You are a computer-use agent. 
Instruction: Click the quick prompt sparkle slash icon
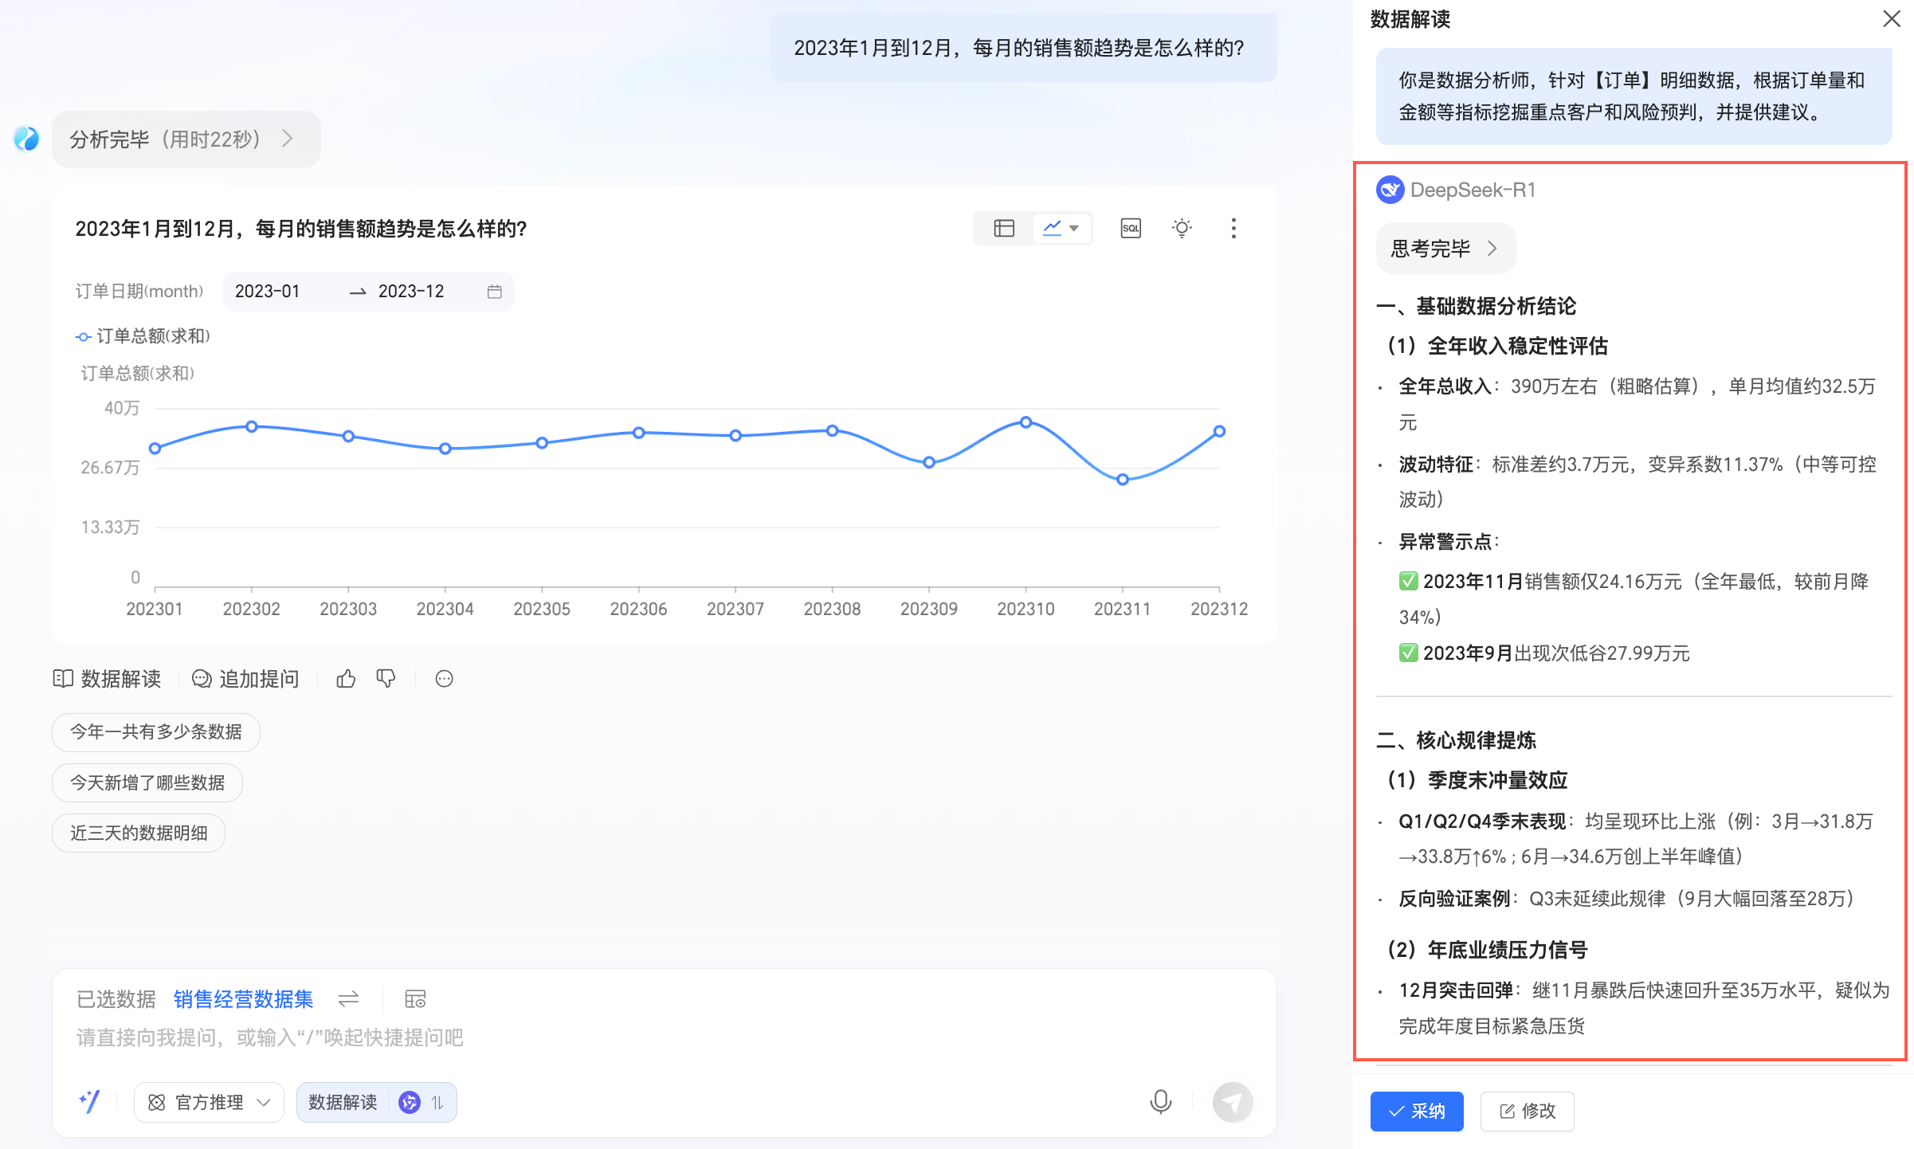tap(90, 1102)
